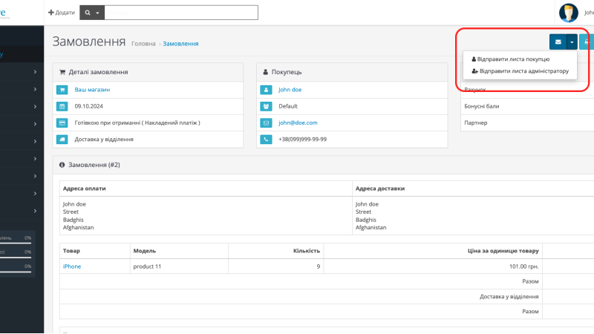Viewport: 594px width, 334px height.
Task: Click 'john@doe.com' email link
Action: tap(298, 122)
